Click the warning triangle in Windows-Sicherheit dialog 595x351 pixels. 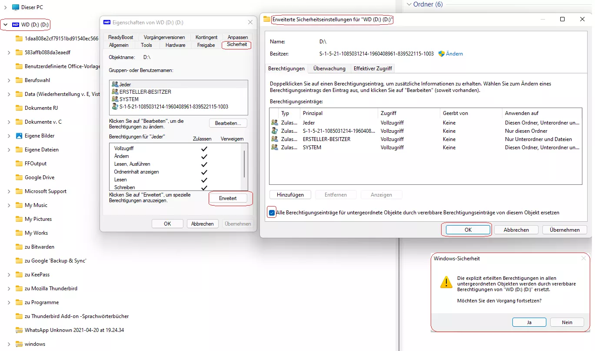click(x=446, y=282)
